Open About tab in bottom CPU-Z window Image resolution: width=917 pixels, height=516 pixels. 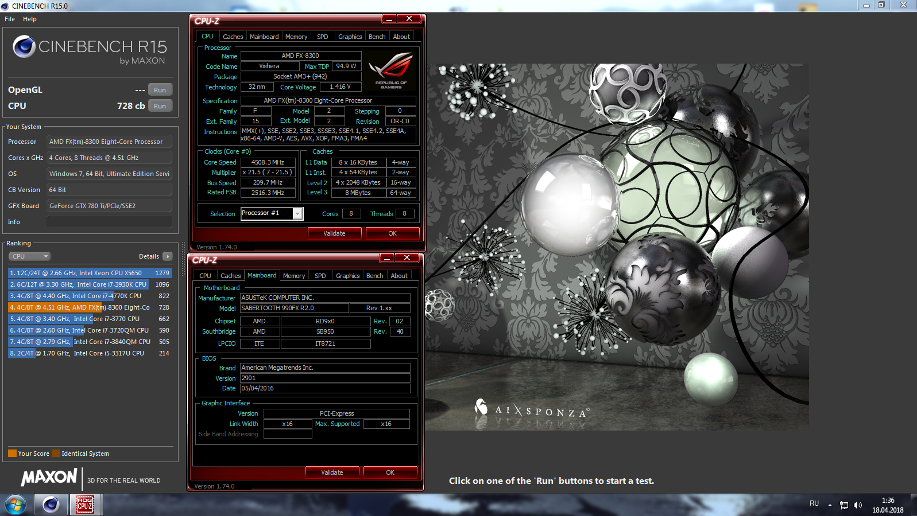399,276
